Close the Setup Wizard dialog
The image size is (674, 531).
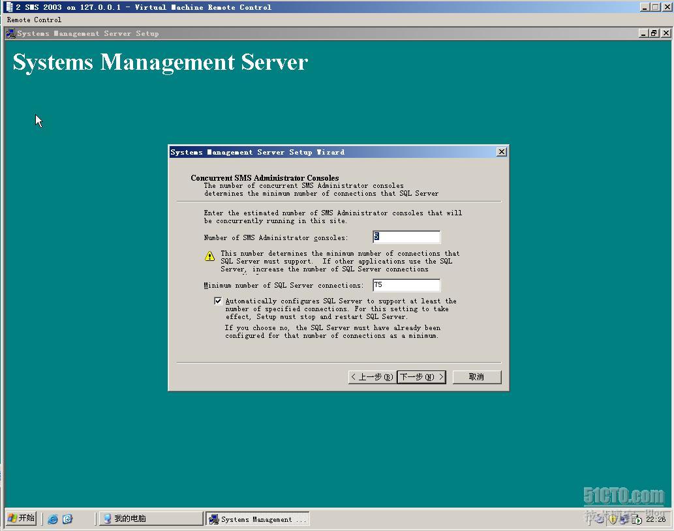pos(501,151)
